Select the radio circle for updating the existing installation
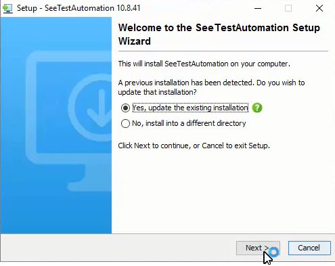Image resolution: width=335 pixels, height=266 pixels. pyautogui.click(x=125, y=108)
